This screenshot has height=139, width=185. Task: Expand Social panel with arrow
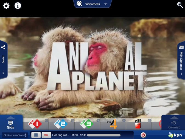click(3, 73)
